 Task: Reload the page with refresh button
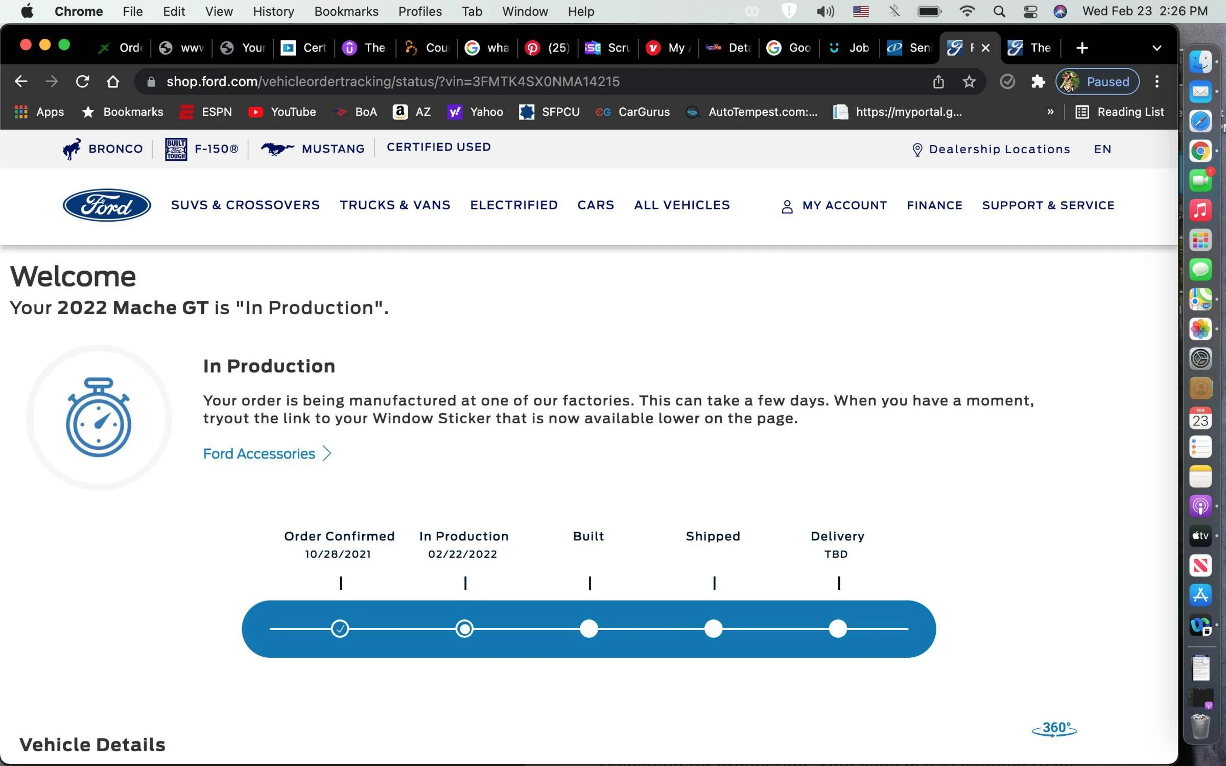click(x=83, y=81)
